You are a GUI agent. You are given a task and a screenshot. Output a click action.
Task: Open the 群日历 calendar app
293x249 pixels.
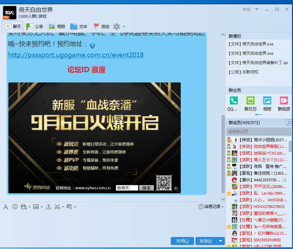[250, 100]
